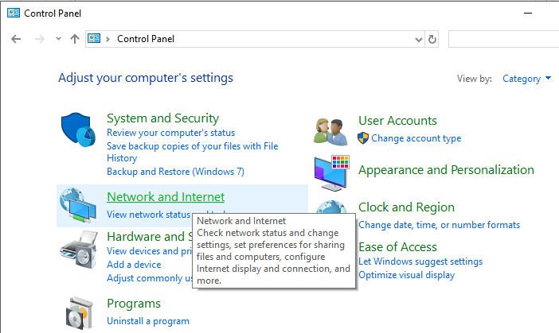The height and width of the screenshot is (333, 559).
Task: Click the Control Panel search box
Action: [x=502, y=39]
